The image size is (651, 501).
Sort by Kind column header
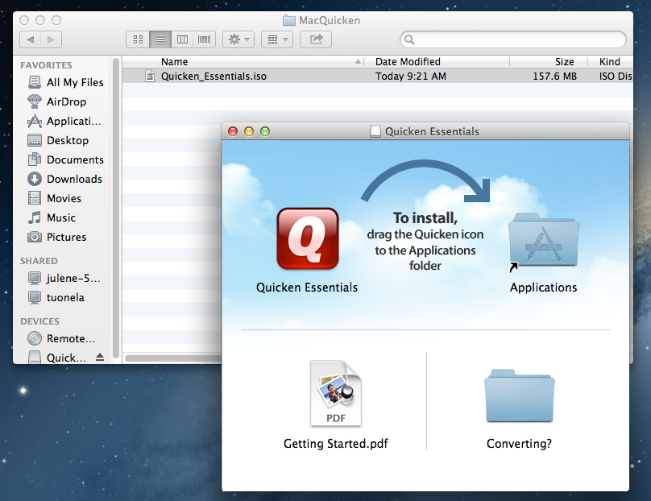[x=611, y=61]
